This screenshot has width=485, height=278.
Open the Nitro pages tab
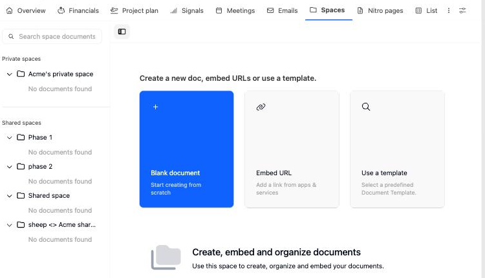(380, 10)
